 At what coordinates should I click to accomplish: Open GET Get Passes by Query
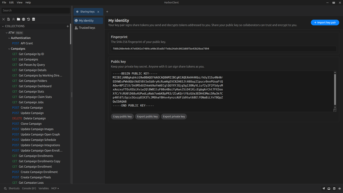click(29, 65)
